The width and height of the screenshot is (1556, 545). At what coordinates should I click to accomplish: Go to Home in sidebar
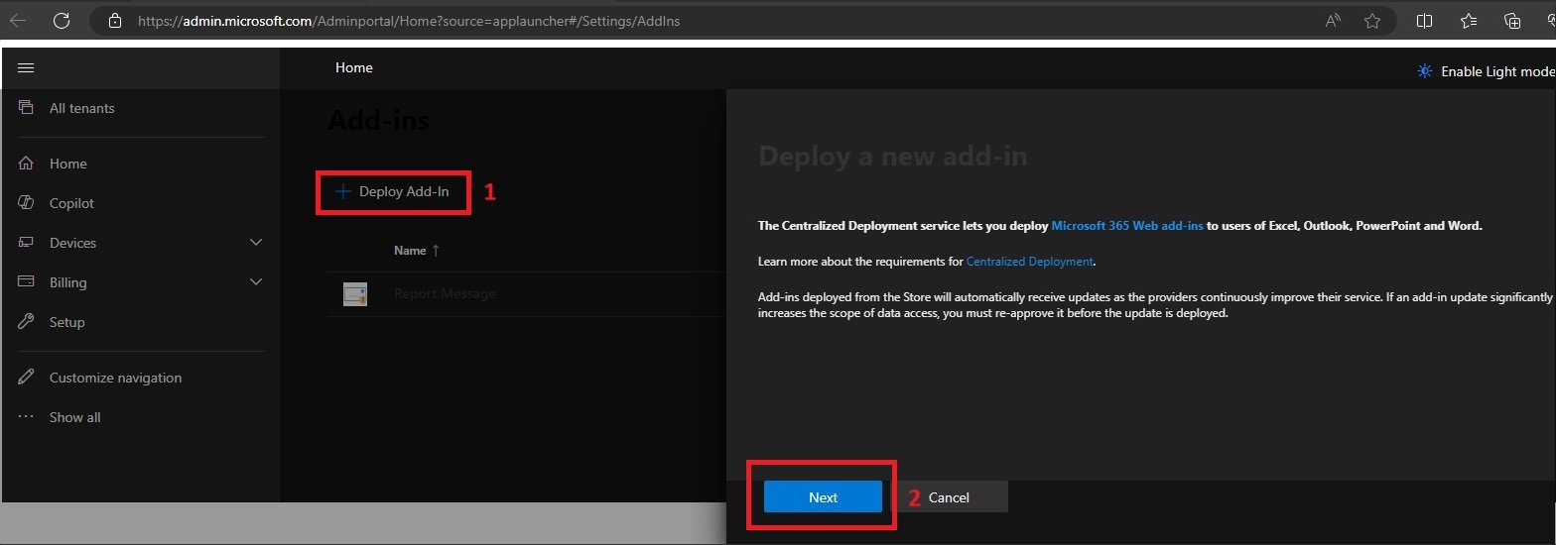[x=67, y=163]
